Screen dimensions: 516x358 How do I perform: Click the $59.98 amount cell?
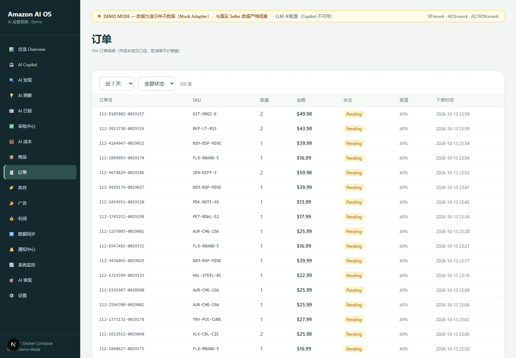pyautogui.click(x=304, y=173)
